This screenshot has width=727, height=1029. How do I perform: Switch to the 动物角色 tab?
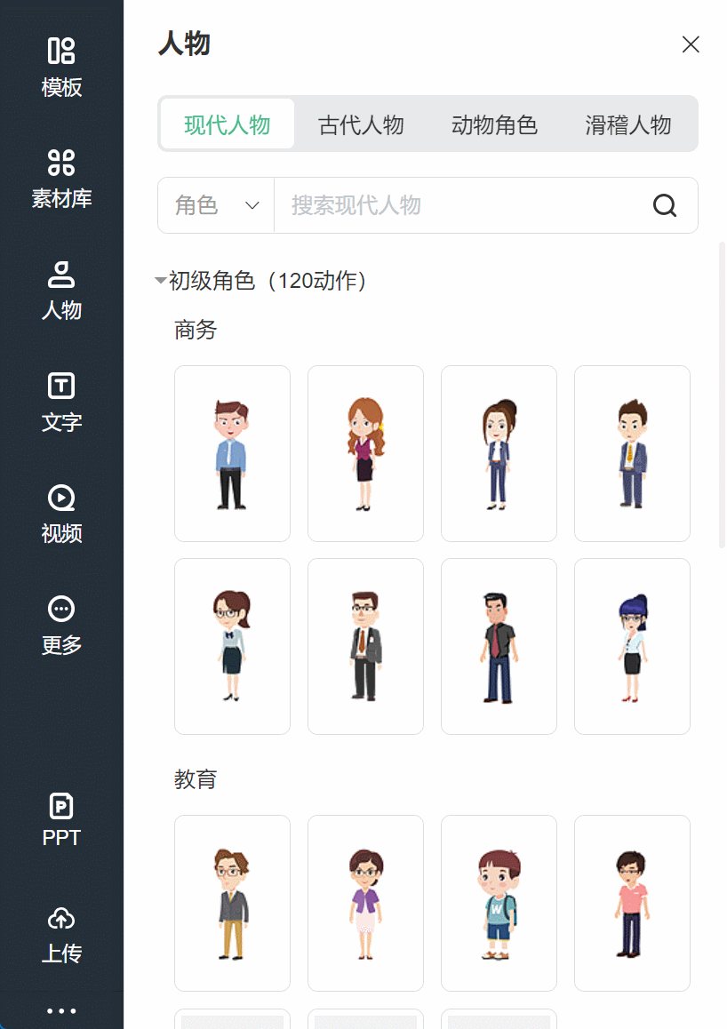[x=494, y=124]
